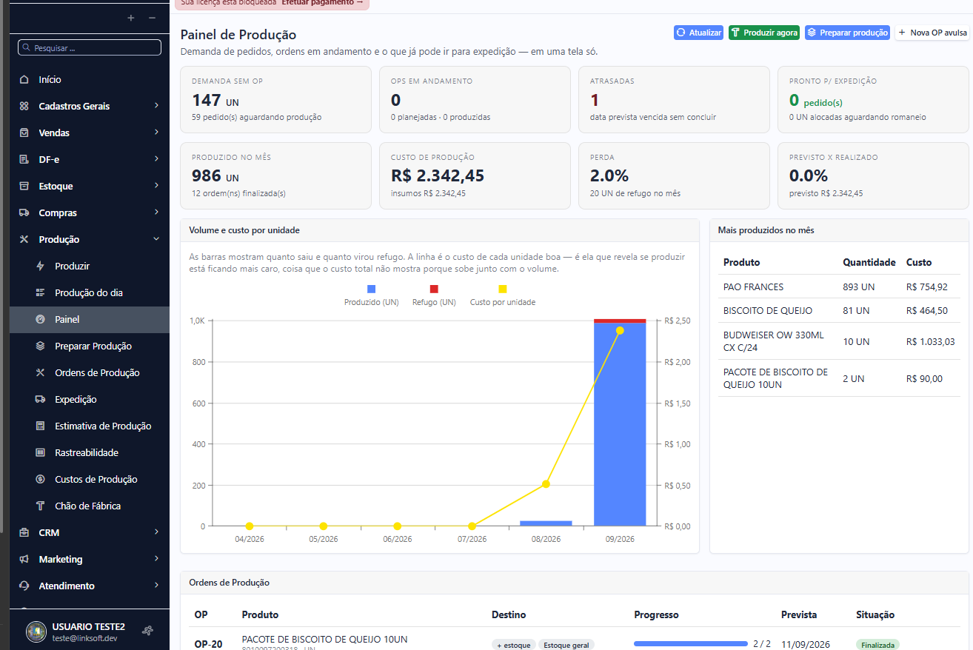This screenshot has width=973, height=650.
Task: Click the + estoque destination tag
Action: (x=514, y=645)
